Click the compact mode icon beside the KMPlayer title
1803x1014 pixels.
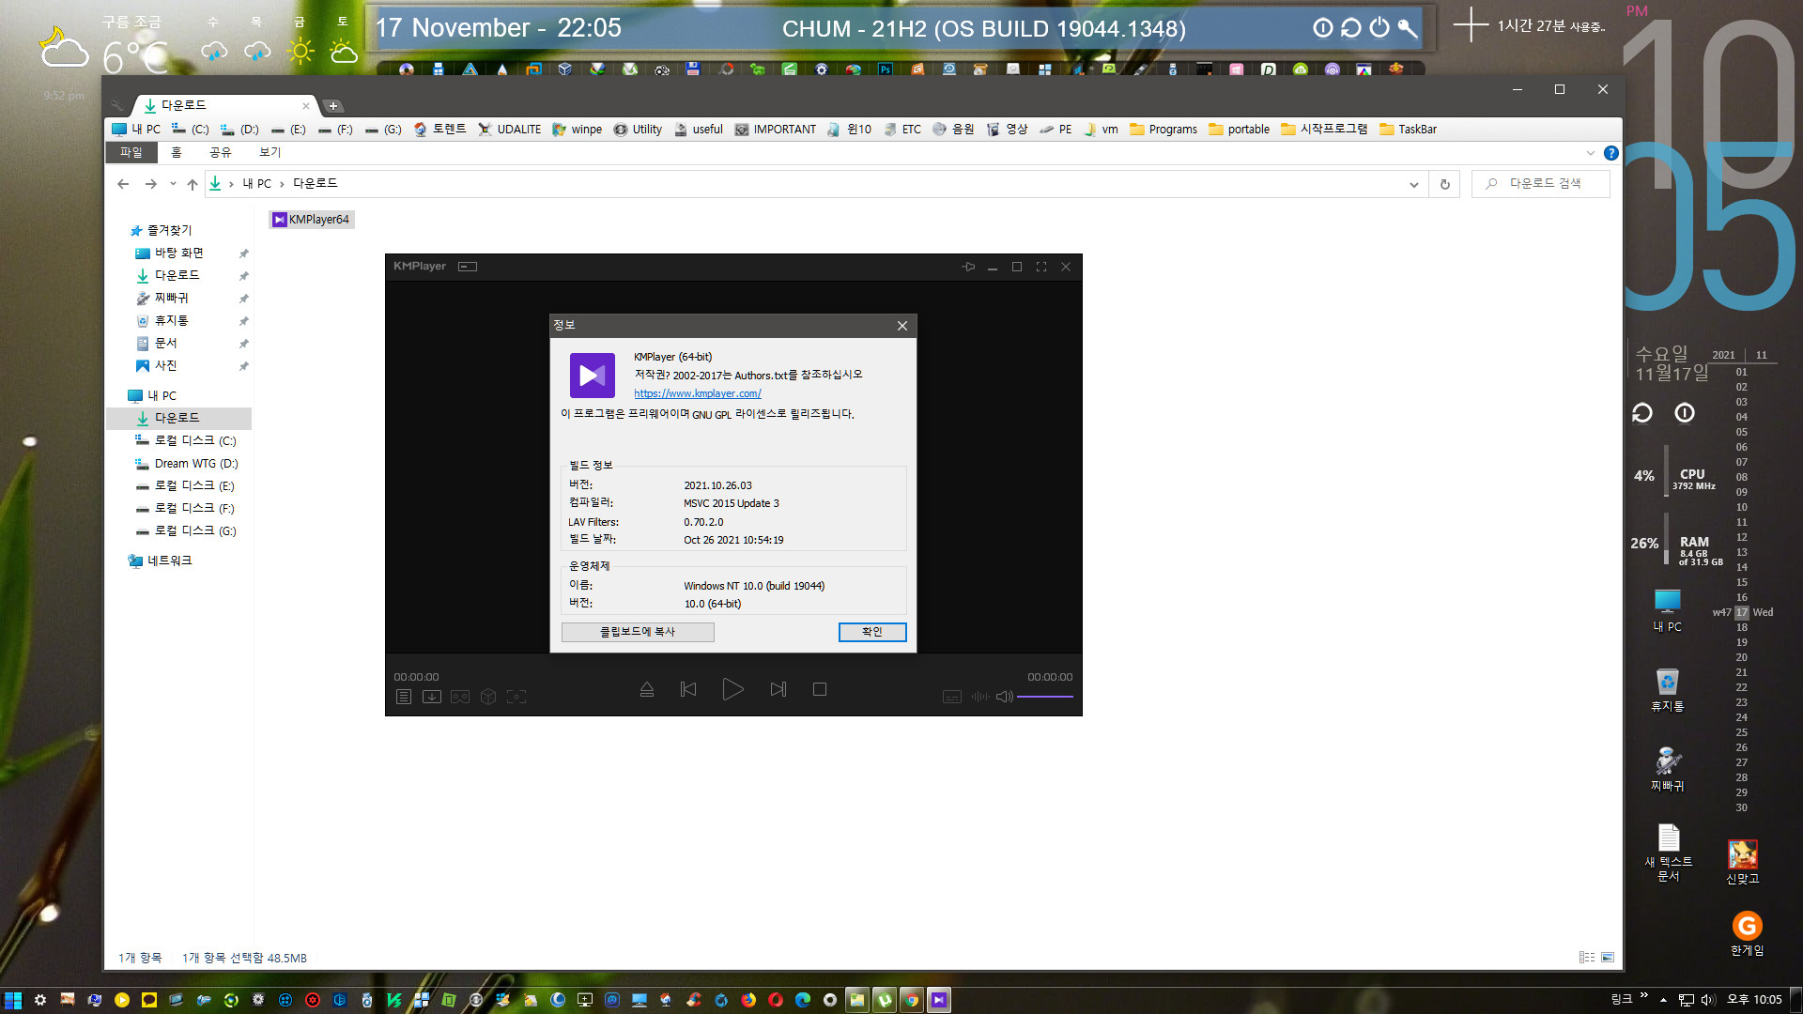(468, 267)
